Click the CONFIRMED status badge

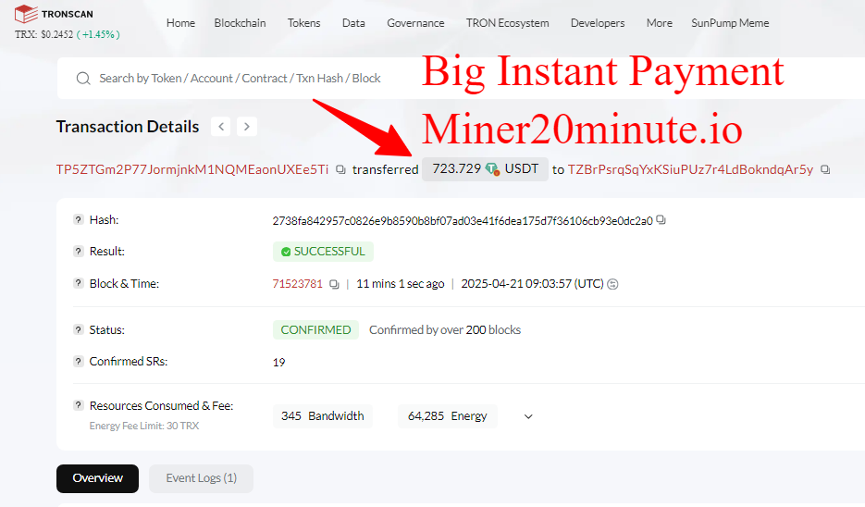(315, 330)
